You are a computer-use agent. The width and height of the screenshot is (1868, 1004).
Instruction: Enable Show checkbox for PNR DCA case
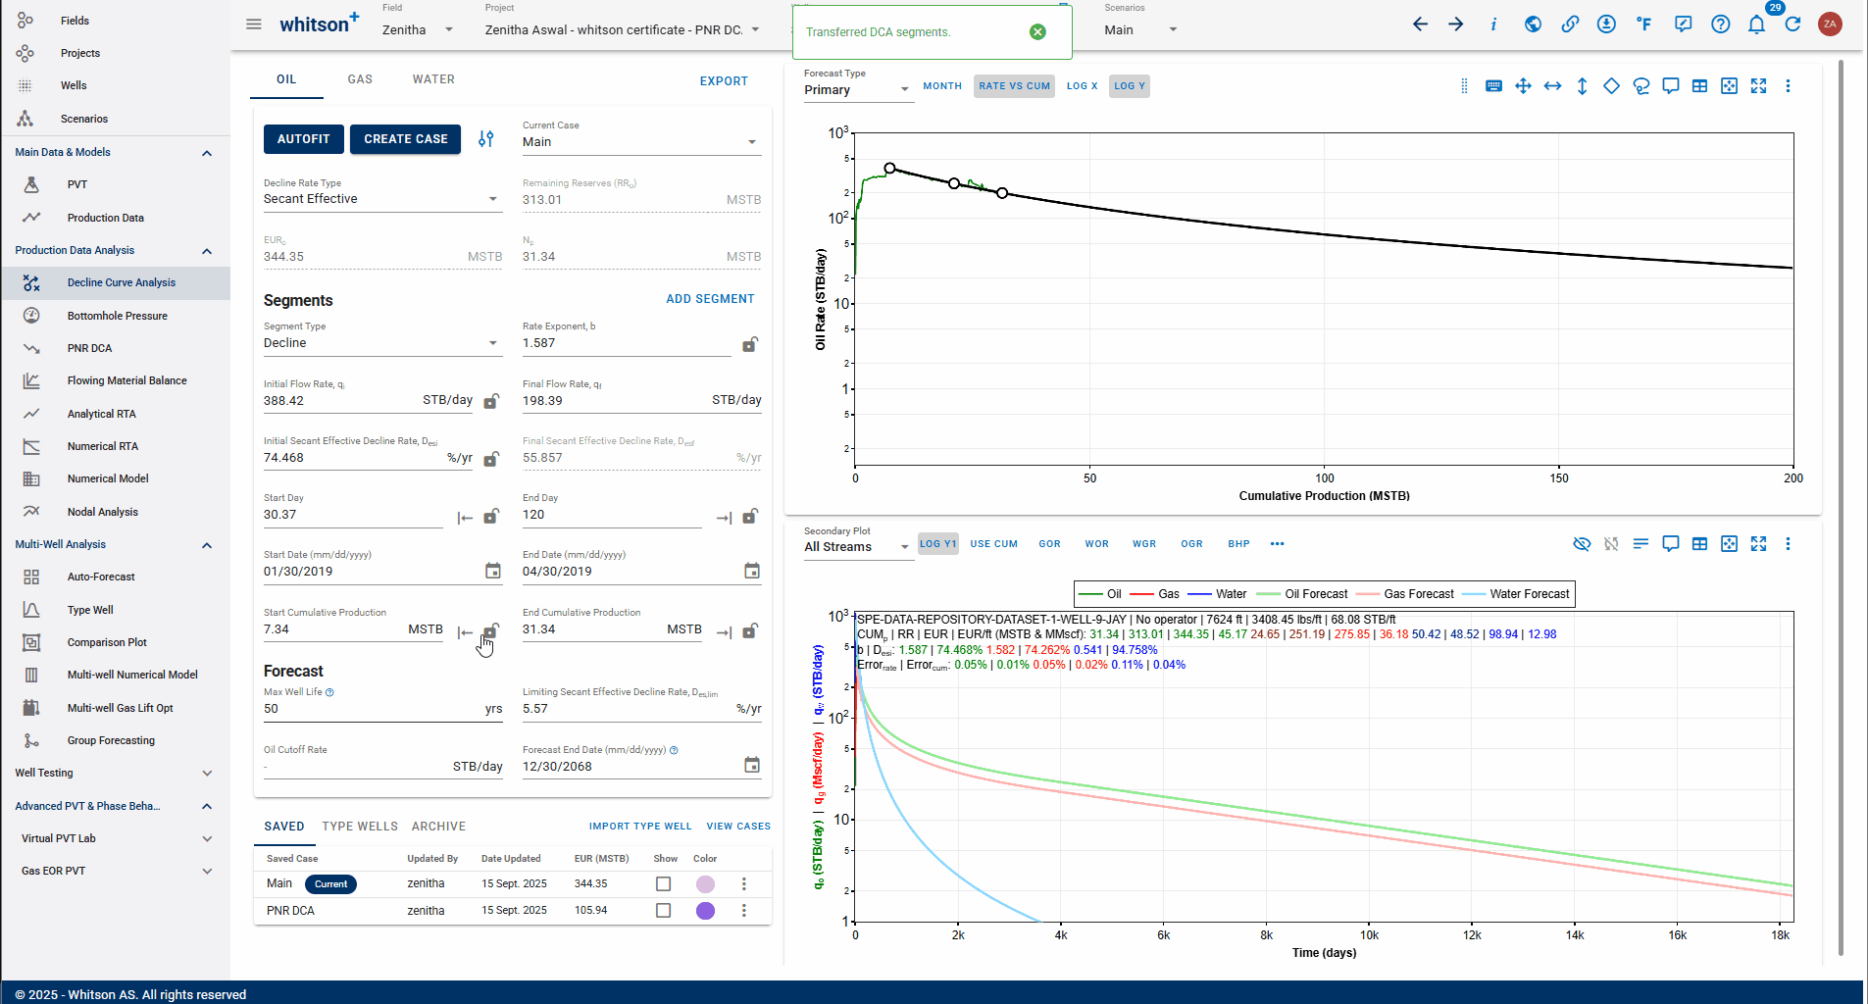(x=664, y=911)
